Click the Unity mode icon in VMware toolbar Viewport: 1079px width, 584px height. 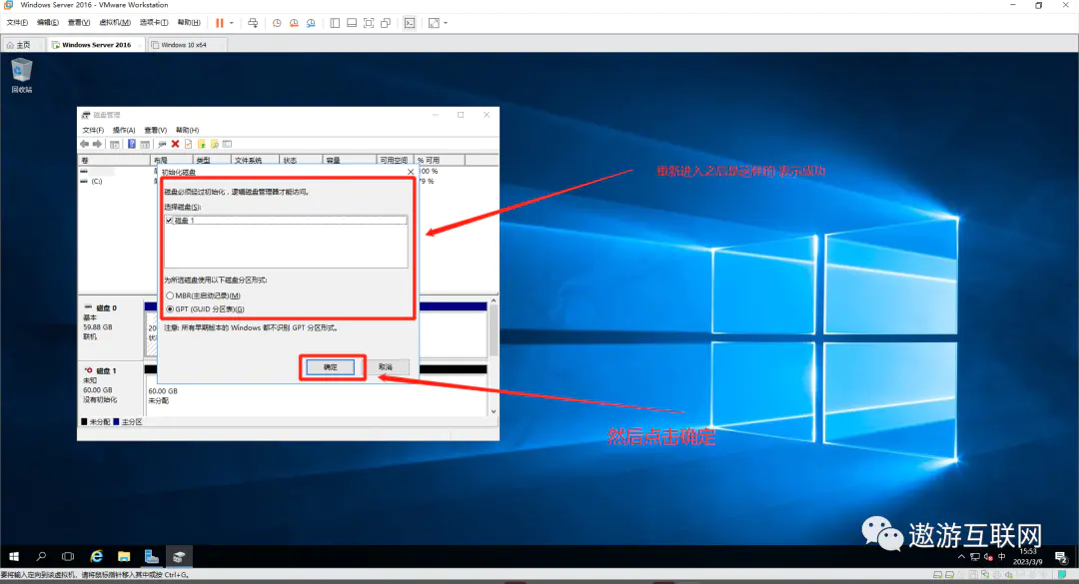coord(386,23)
